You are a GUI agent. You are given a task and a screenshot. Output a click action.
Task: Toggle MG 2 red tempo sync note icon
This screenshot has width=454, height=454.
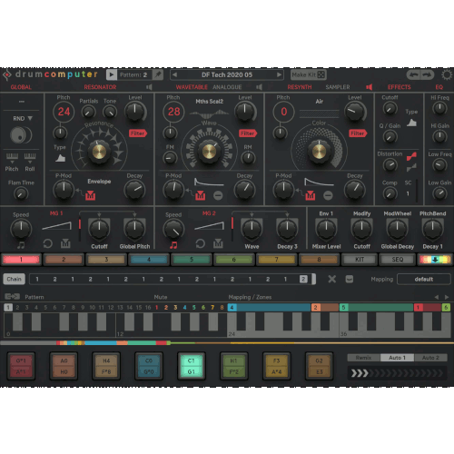coord(173,245)
